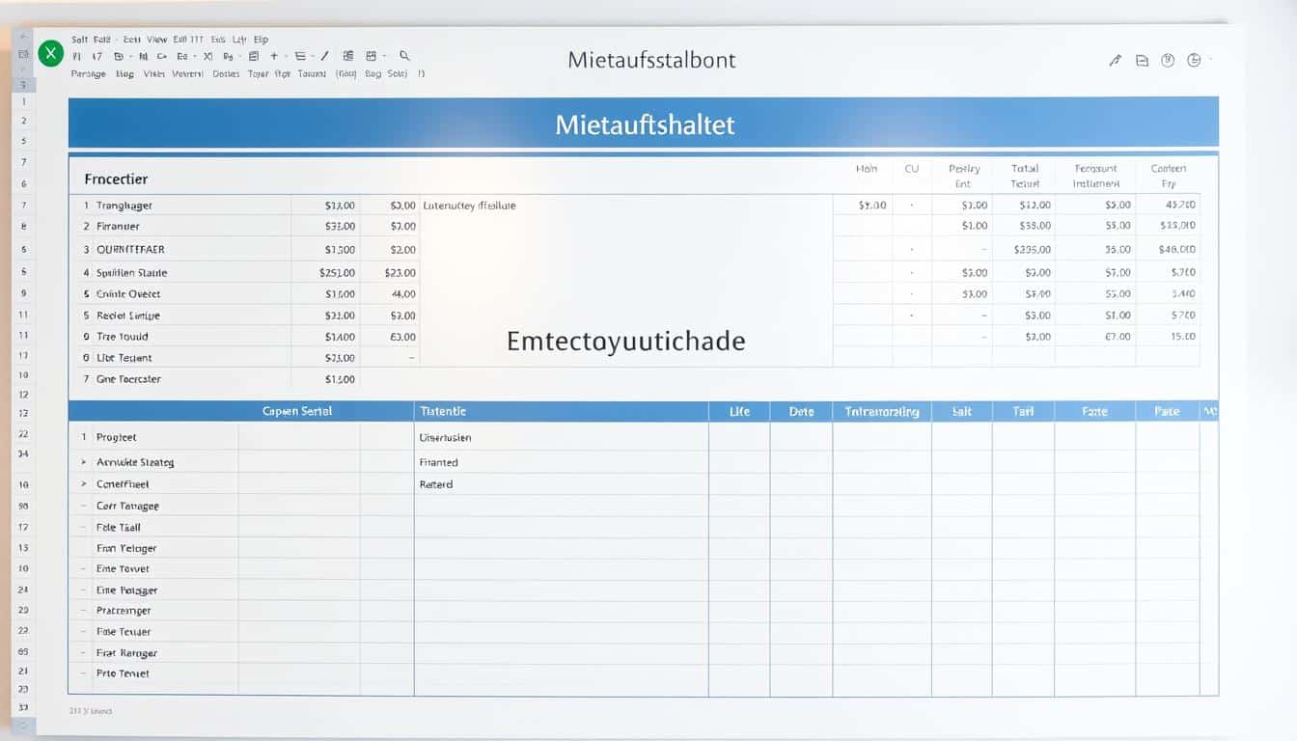Click the 'Capsen Sertal' column header
The height and width of the screenshot is (741, 1297).
coord(297,412)
